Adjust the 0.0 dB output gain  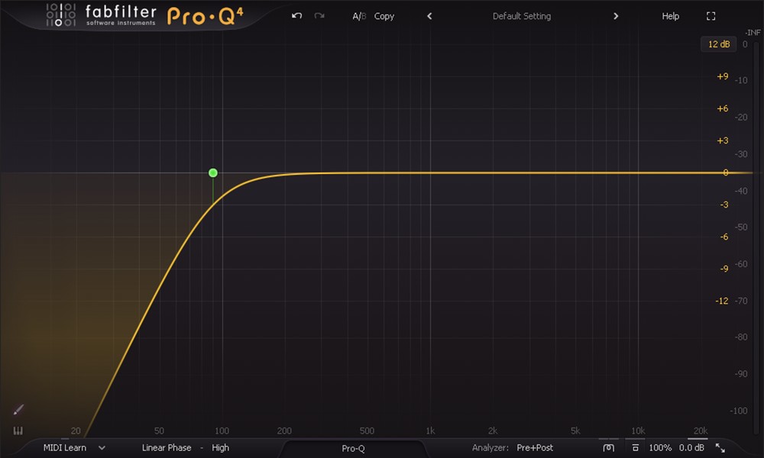(692, 448)
